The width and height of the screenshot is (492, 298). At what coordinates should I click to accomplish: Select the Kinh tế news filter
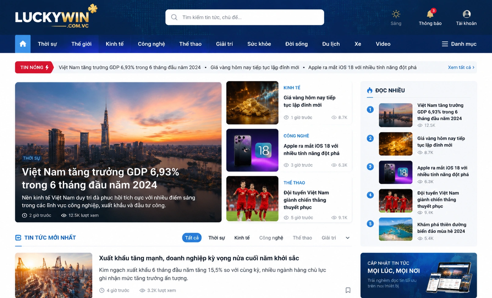pyautogui.click(x=242, y=238)
